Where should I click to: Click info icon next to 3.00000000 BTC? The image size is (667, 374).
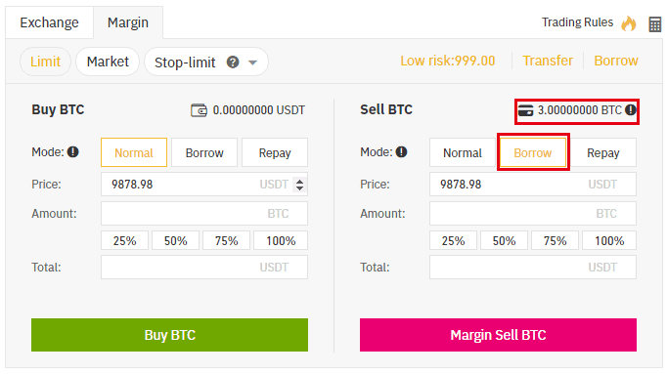(x=631, y=110)
